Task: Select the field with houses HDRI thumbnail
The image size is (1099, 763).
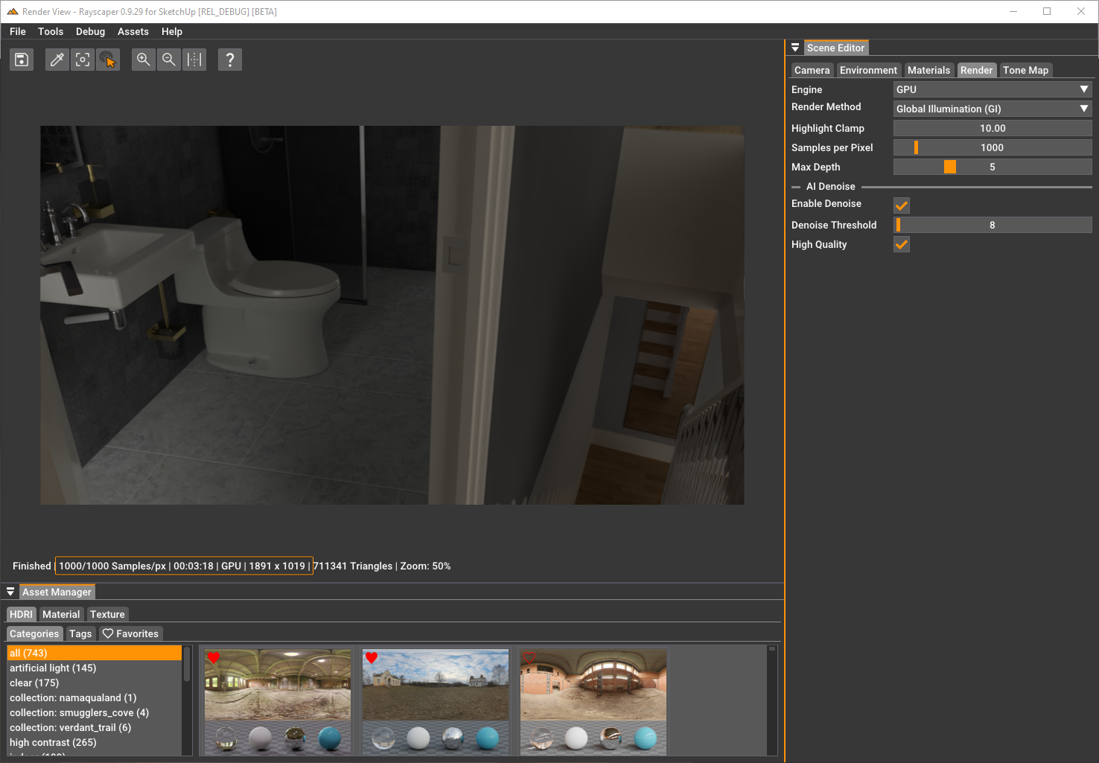Action: [436, 701]
